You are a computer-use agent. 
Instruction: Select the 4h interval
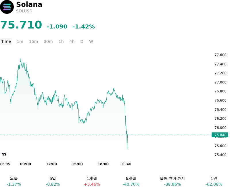pyautogui.click(x=72, y=41)
